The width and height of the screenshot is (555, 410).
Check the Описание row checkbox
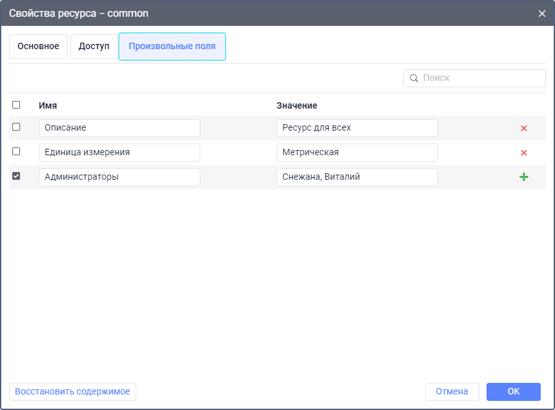coord(16,127)
